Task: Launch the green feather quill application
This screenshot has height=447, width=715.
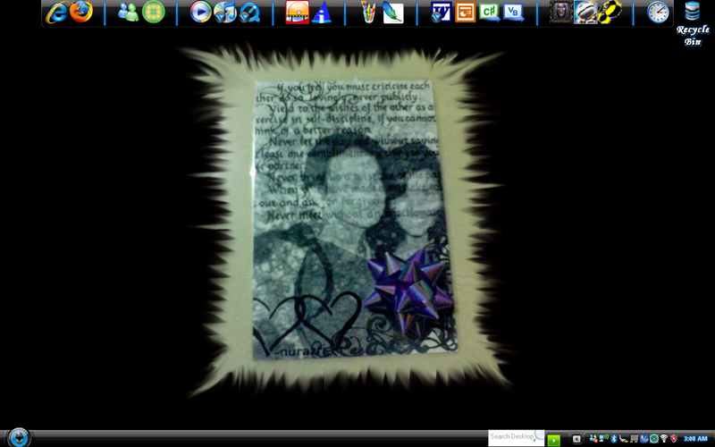Action: pyautogui.click(x=392, y=12)
